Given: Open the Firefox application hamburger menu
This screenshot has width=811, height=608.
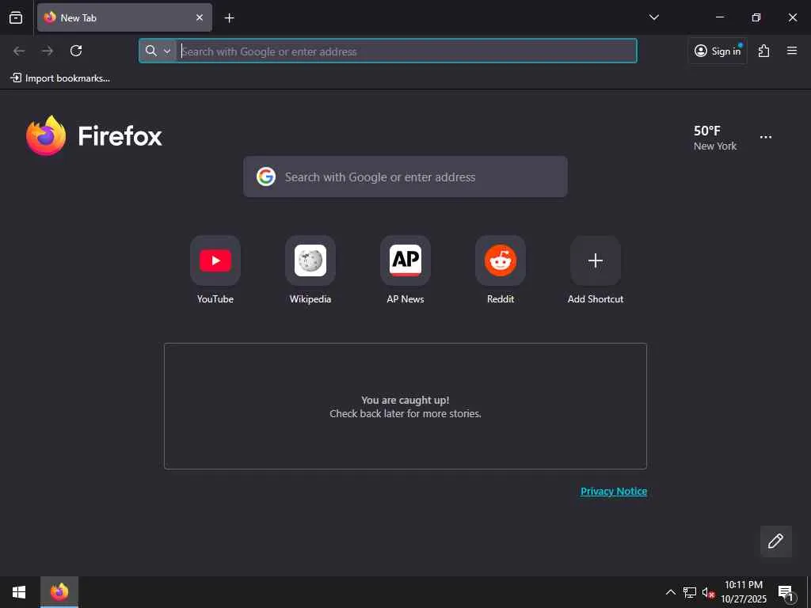Looking at the screenshot, I should [792, 51].
